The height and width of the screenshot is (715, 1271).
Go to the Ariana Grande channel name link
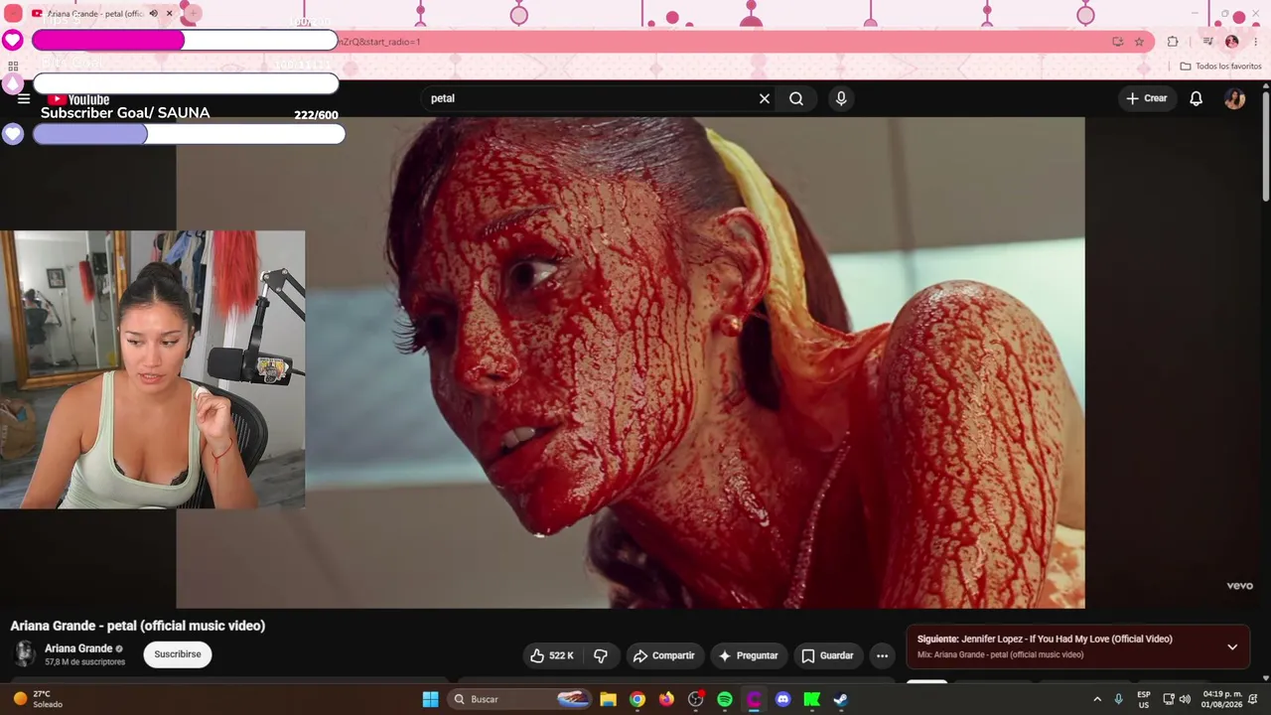tap(78, 648)
